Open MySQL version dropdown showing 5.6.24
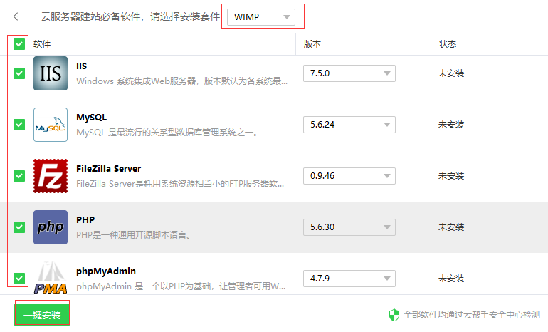 (349, 125)
